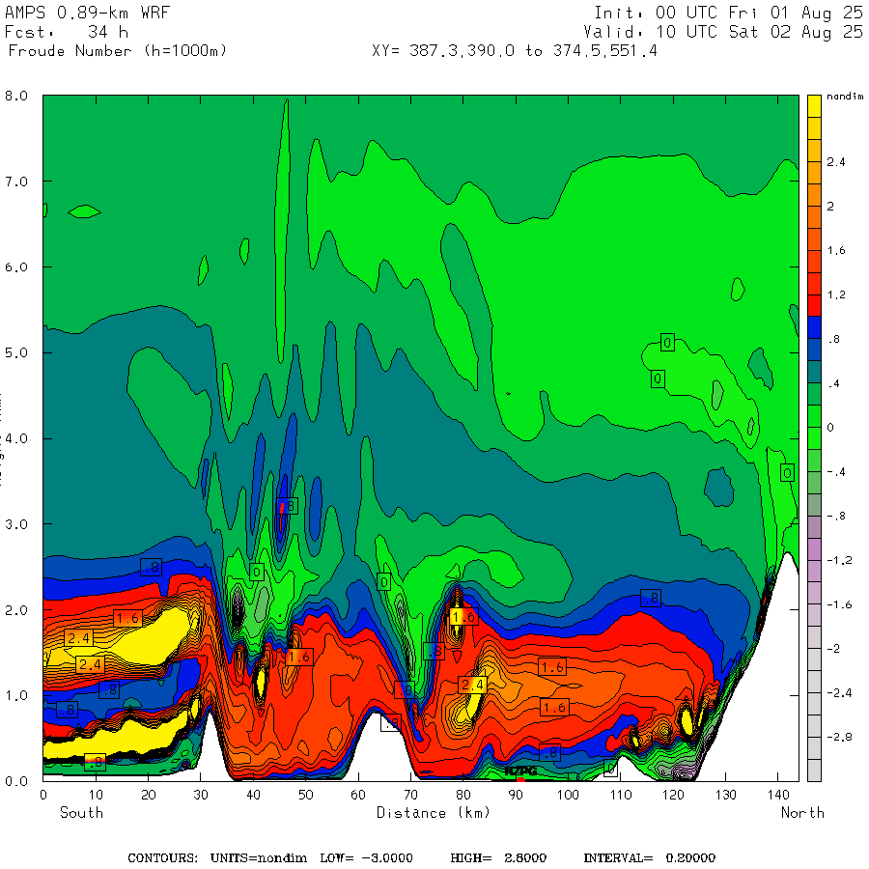The image size is (869, 869).
Task: Select distance axis tick label 130
Action: pos(725,795)
